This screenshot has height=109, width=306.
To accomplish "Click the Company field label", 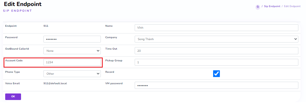I will pyautogui.click(x=111, y=37).
